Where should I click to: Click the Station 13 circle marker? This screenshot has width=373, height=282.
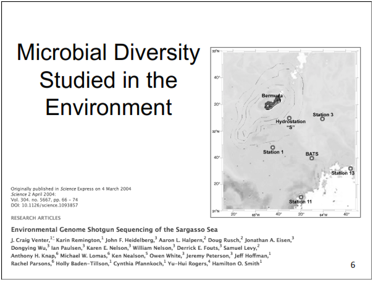pos(350,168)
